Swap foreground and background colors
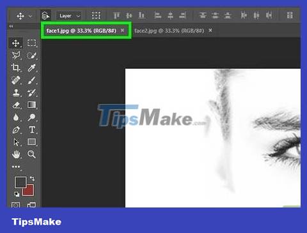The width and height of the screenshot is (307, 233). (x=32, y=178)
